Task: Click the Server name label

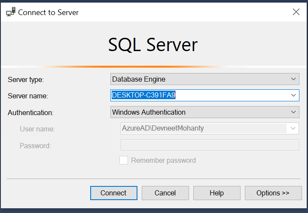Action: 28,96
